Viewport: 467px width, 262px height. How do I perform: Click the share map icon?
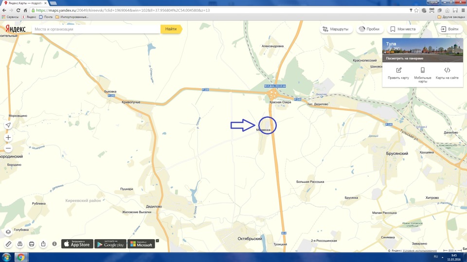point(43,244)
